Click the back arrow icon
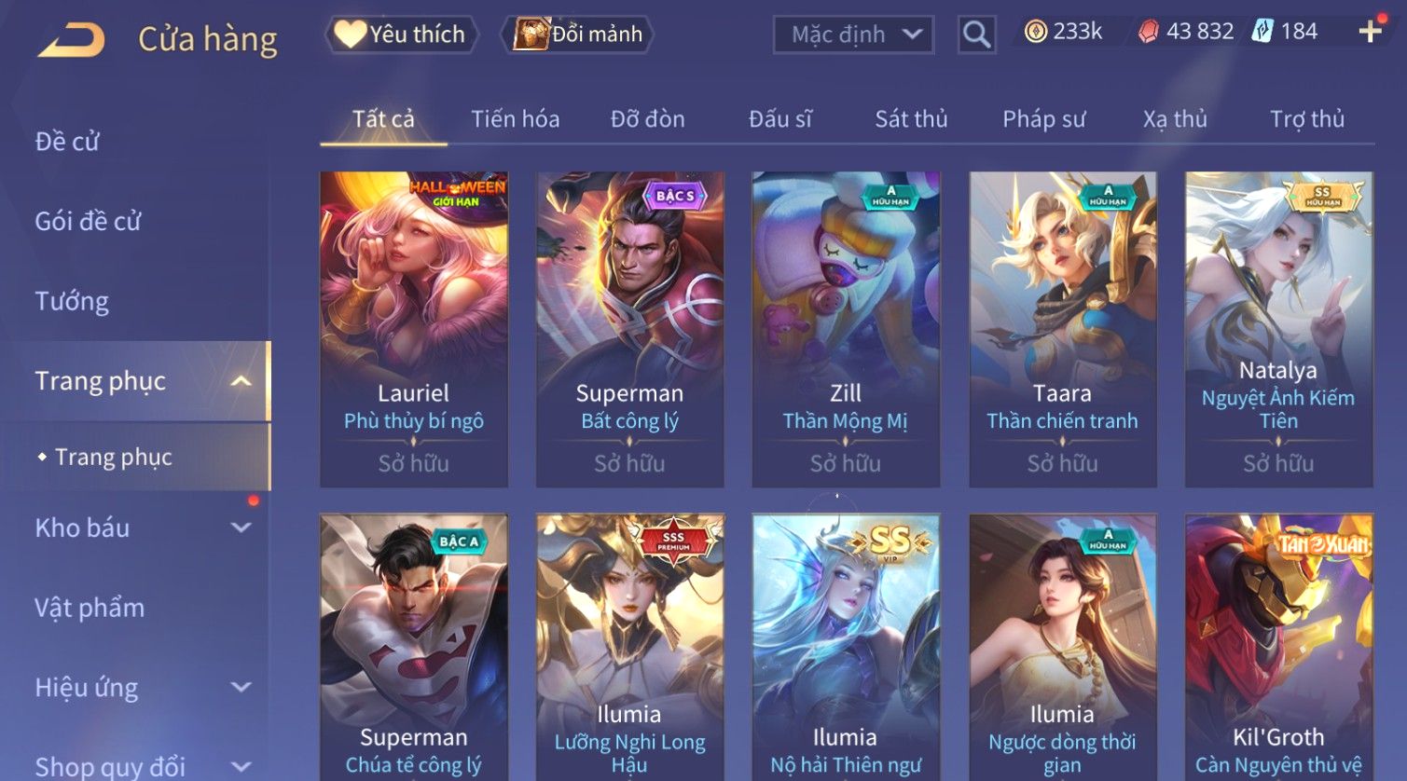 pos(71,40)
